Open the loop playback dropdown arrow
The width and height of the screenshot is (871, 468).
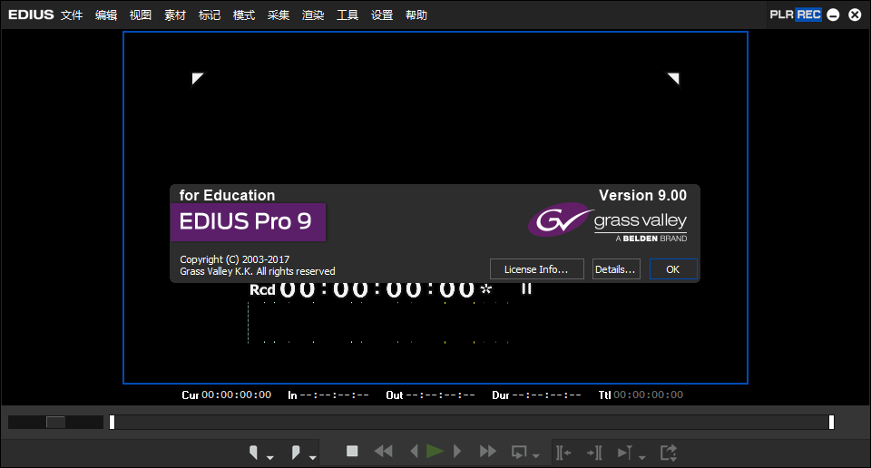click(x=535, y=457)
